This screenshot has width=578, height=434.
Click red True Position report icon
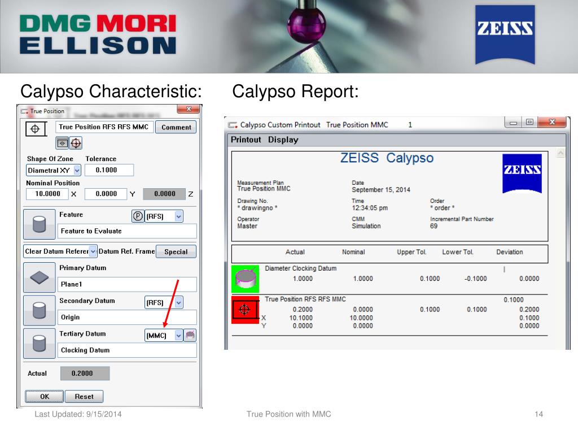(245, 310)
